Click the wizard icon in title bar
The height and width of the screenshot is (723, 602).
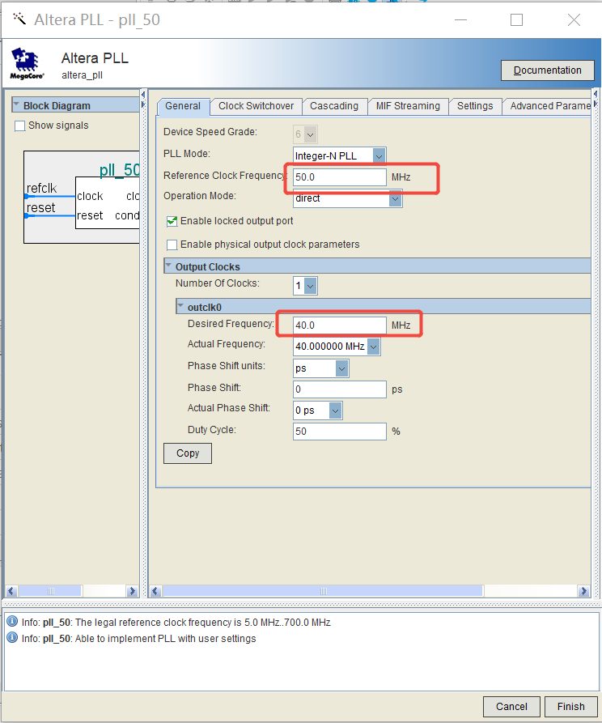(19, 19)
